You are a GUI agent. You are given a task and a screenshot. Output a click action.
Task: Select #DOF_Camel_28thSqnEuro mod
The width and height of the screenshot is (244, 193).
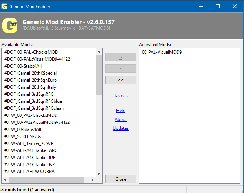[30, 80]
